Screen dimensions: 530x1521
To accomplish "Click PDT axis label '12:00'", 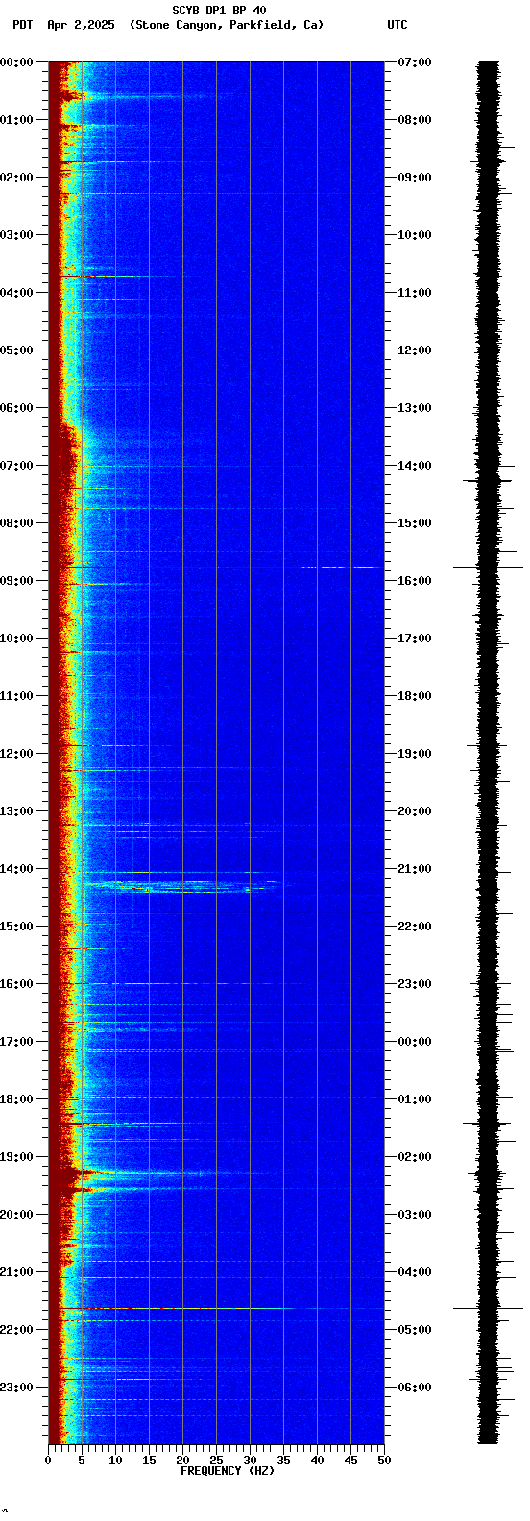I will coord(16,754).
